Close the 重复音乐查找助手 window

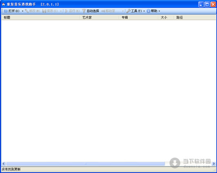pos(213,4)
